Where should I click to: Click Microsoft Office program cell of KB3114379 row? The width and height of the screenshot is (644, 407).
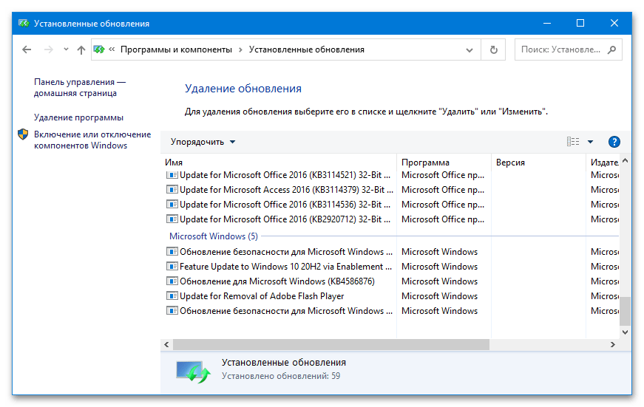[x=443, y=190]
